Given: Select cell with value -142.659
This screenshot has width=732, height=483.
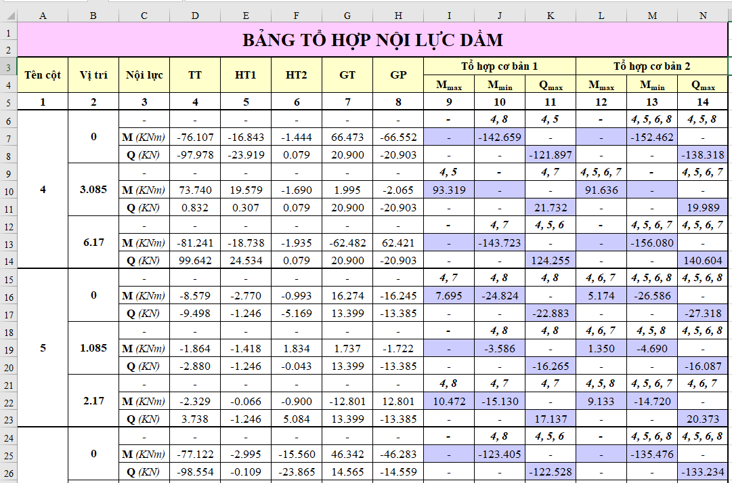Looking at the screenshot, I should point(500,138).
